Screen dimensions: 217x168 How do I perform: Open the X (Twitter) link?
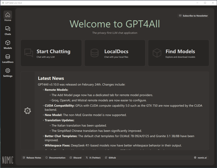pos(93,158)
